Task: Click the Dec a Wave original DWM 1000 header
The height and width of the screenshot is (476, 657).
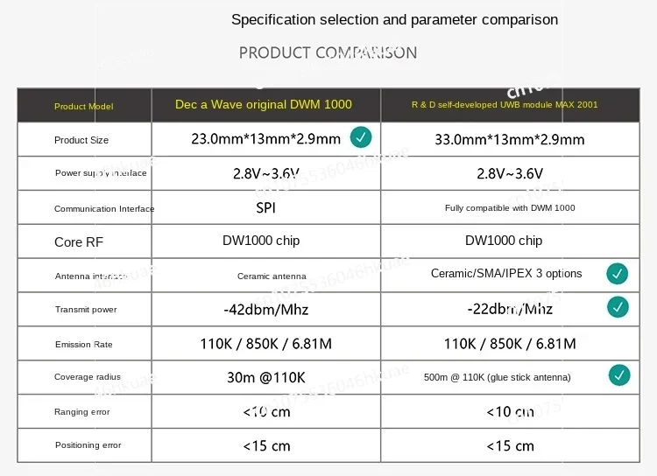Action: [264, 105]
